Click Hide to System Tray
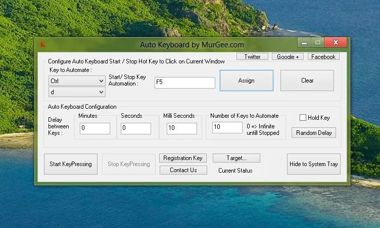The height and width of the screenshot is (228, 380). pos(314,164)
